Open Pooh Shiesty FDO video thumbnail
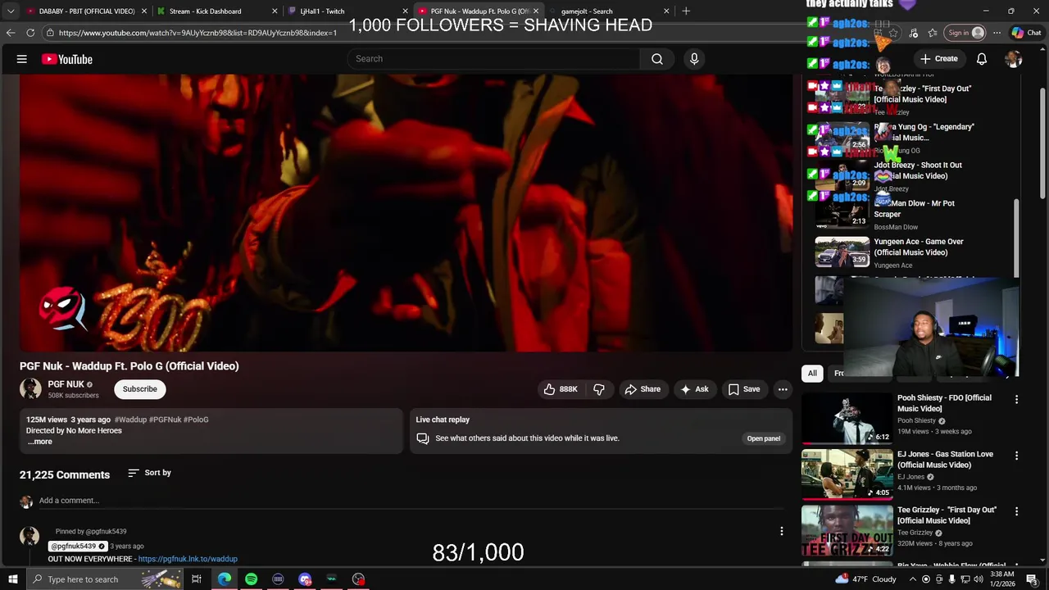Image resolution: width=1049 pixels, height=590 pixels. click(x=847, y=418)
